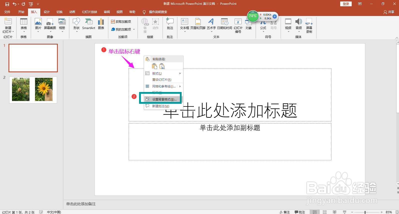This screenshot has width=399, height=214.
Task: Choose paste as picture icon
Action: 162,66
